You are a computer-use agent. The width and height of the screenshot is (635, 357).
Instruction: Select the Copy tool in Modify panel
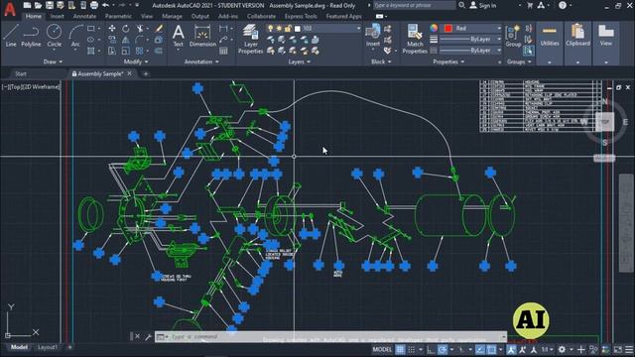[x=112, y=40]
